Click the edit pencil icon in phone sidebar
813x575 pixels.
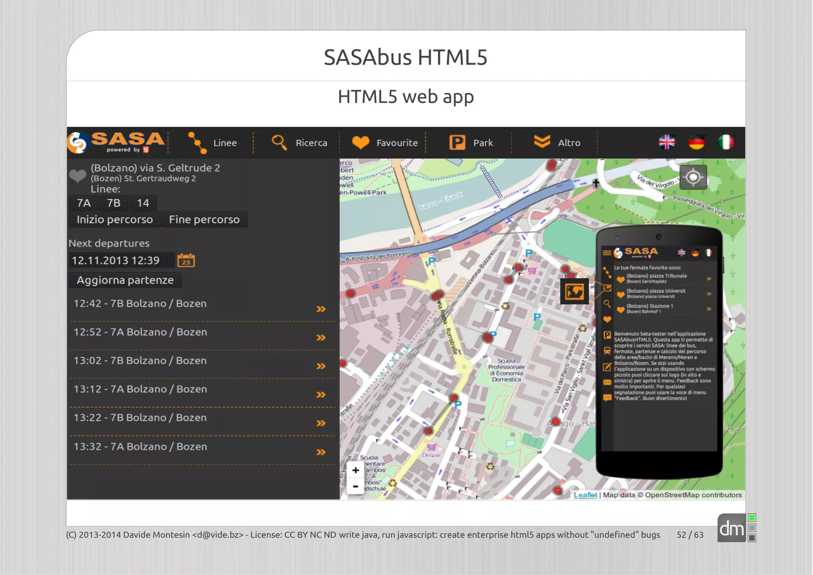click(607, 367)
